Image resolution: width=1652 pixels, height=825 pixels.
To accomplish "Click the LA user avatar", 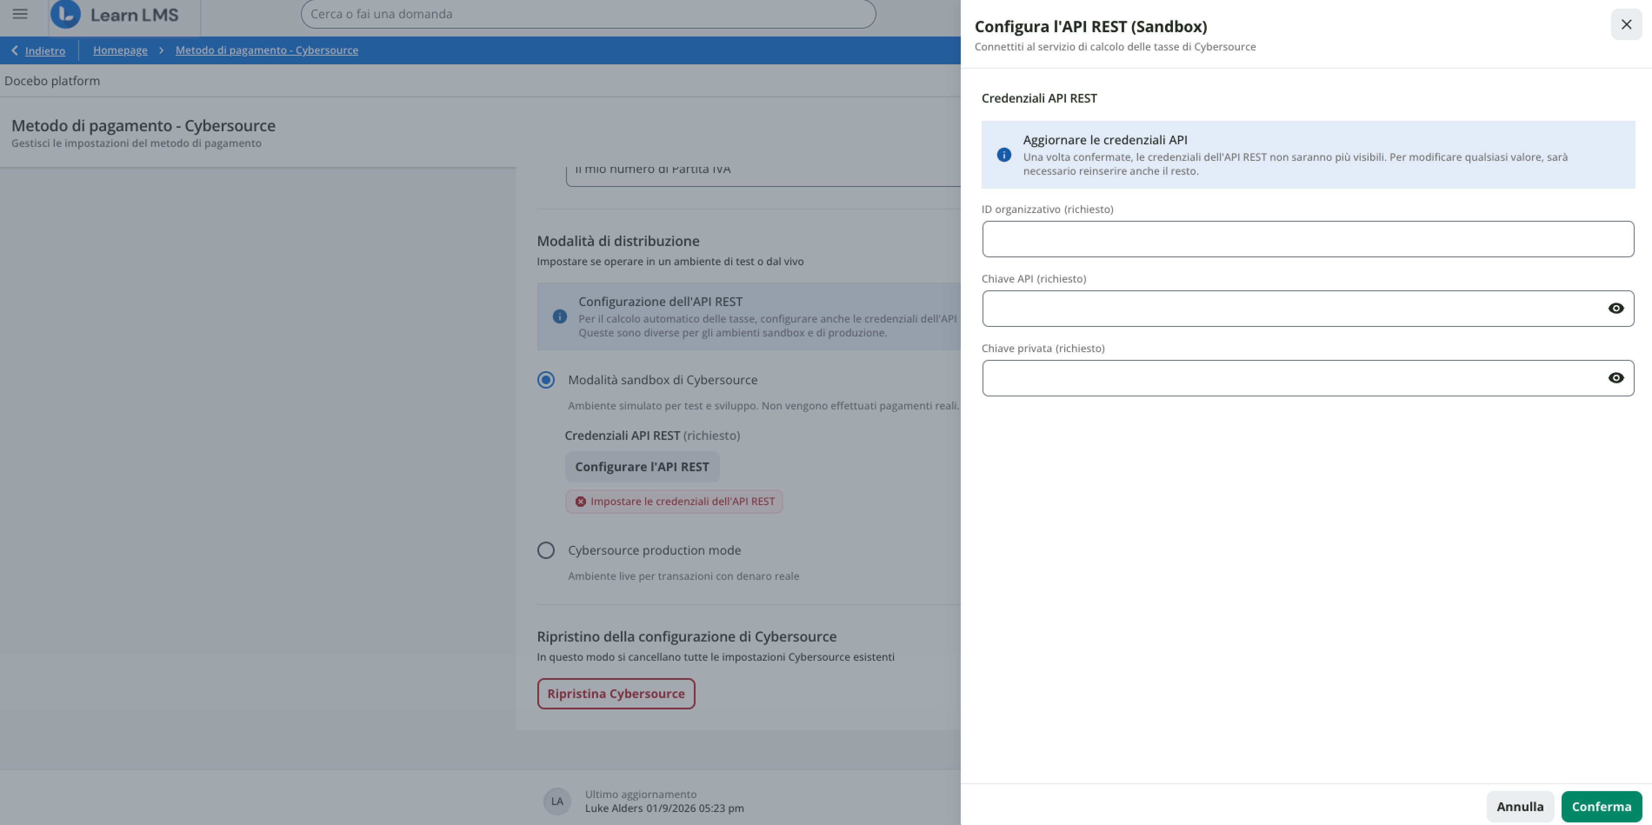I will click(x=556, y=801).
